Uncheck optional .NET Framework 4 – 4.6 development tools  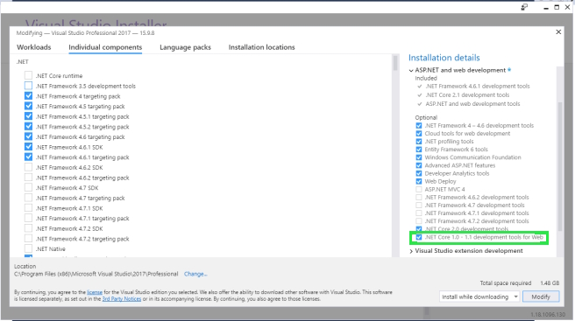(419, 126)
